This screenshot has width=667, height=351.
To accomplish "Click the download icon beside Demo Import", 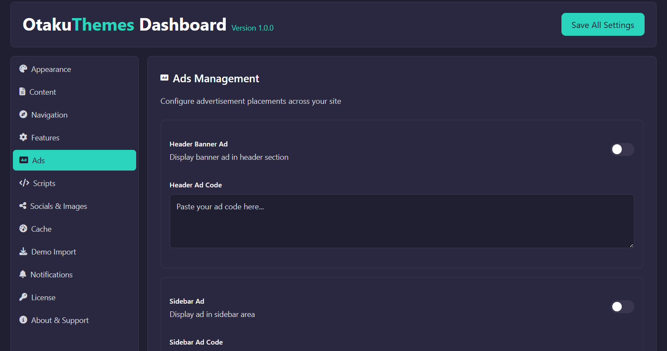I will point(23,251).
